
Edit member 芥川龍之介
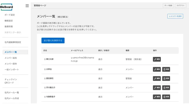pos(157,88)
